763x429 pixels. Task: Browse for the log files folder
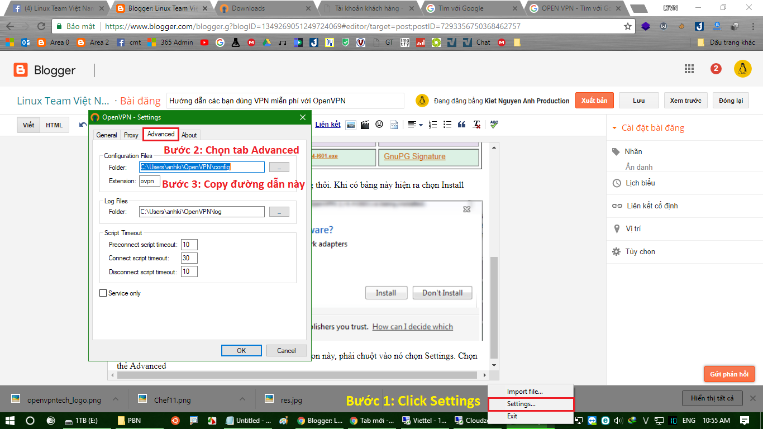[279, 212]
